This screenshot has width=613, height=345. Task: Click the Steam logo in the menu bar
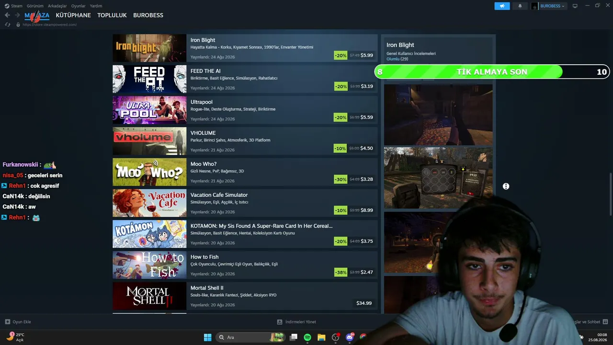click(7, 6)
